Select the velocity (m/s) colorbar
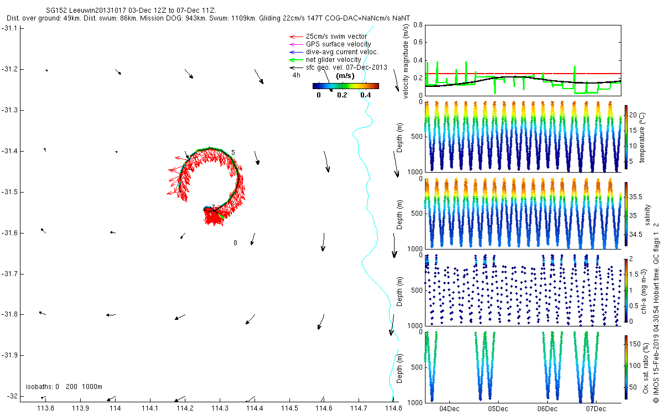The image size is (664, 415). (x=345, y=86)
